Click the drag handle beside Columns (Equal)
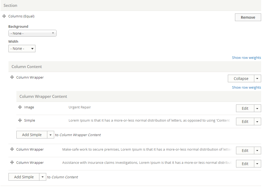The width and height of the screenshot is (263, 187). coord(4,16)
